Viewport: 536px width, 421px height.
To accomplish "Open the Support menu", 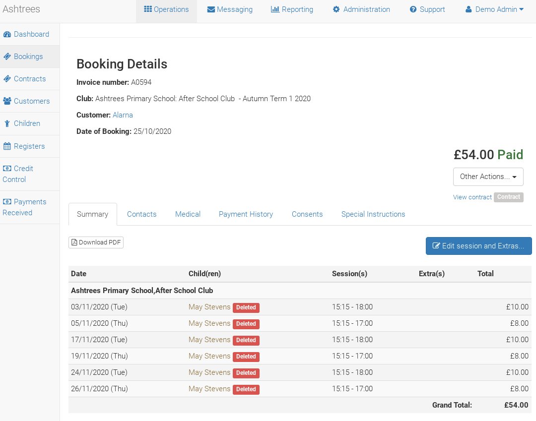I will point(427,9).
